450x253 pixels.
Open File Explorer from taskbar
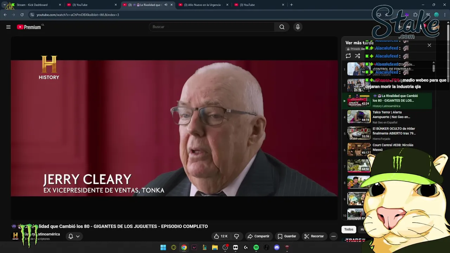tap(215, 247)
